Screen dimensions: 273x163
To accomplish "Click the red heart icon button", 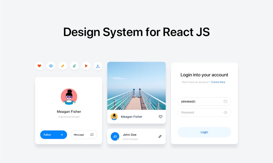I will (x=39, y=66).
